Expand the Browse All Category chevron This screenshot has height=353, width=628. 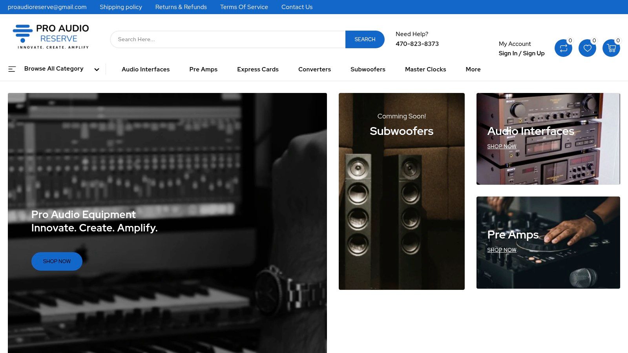97,69
